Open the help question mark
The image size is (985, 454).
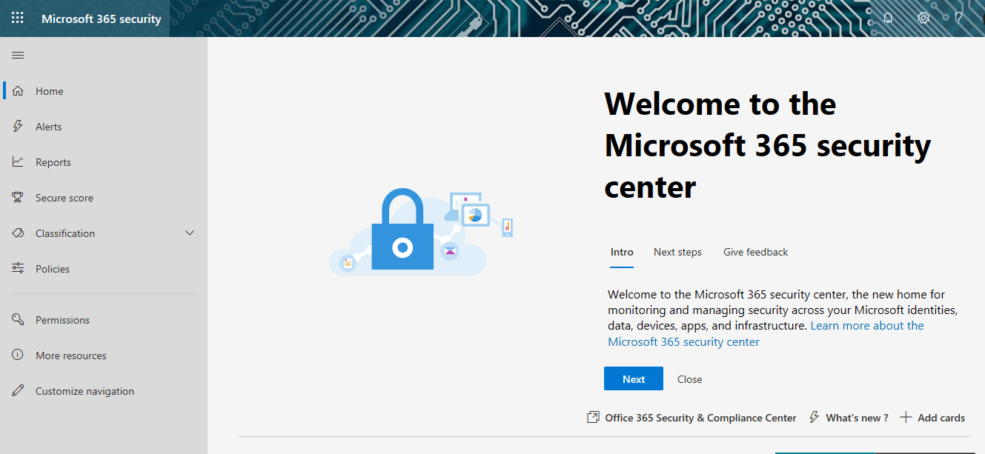coord(958,19)
